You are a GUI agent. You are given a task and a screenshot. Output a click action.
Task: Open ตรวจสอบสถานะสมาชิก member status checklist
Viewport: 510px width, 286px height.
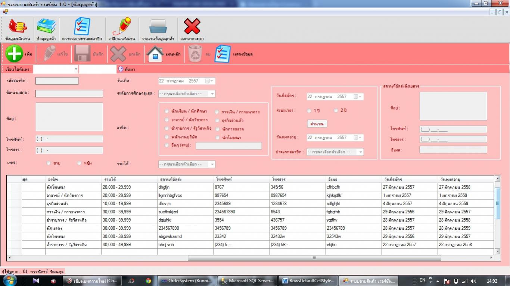coord(82,26)
